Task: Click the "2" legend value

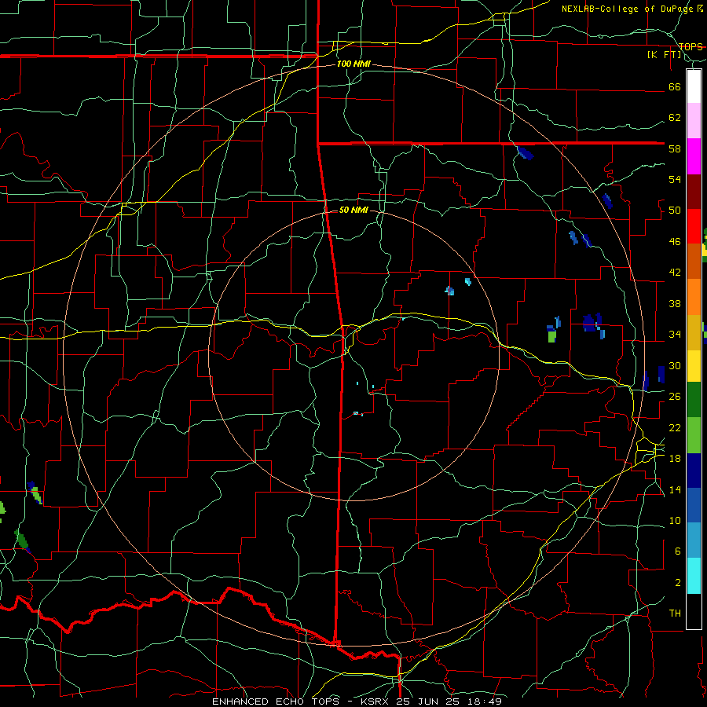Action: pyautogui.click(x=677, y=583)
